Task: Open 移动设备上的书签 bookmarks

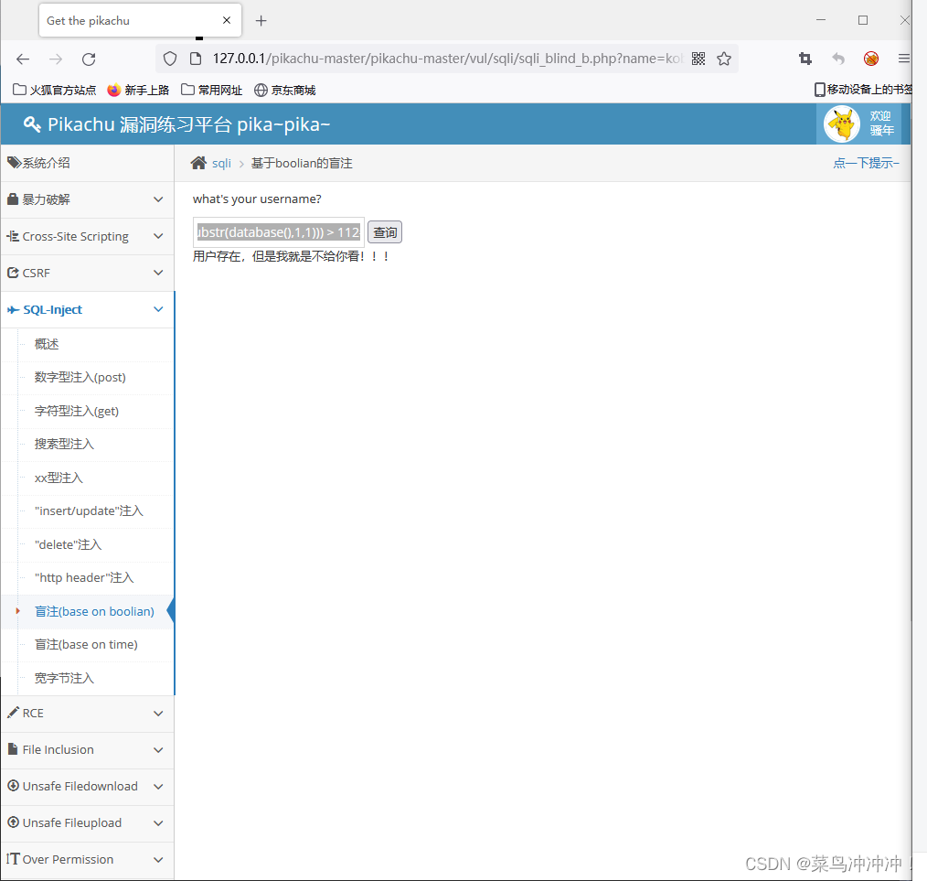Action: point(863,90)
